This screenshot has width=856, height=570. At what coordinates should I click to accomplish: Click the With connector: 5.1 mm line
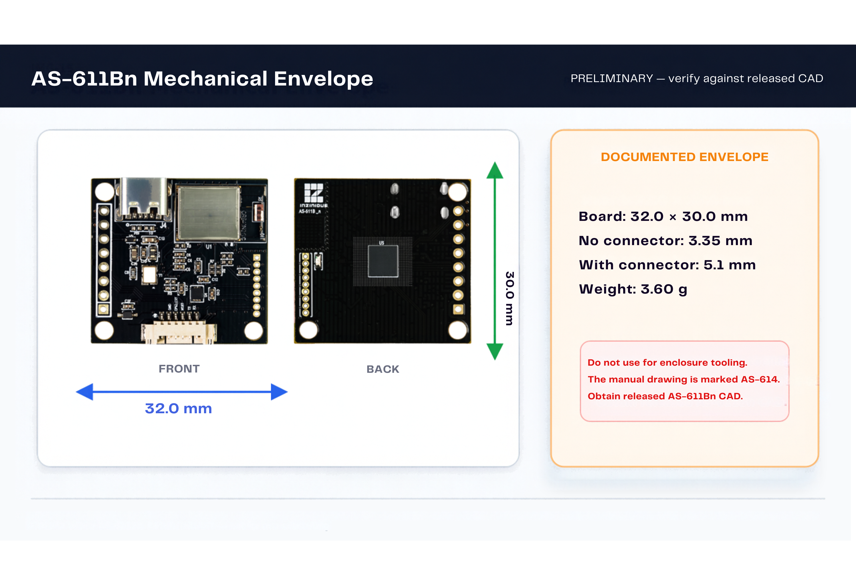[667, 265]
